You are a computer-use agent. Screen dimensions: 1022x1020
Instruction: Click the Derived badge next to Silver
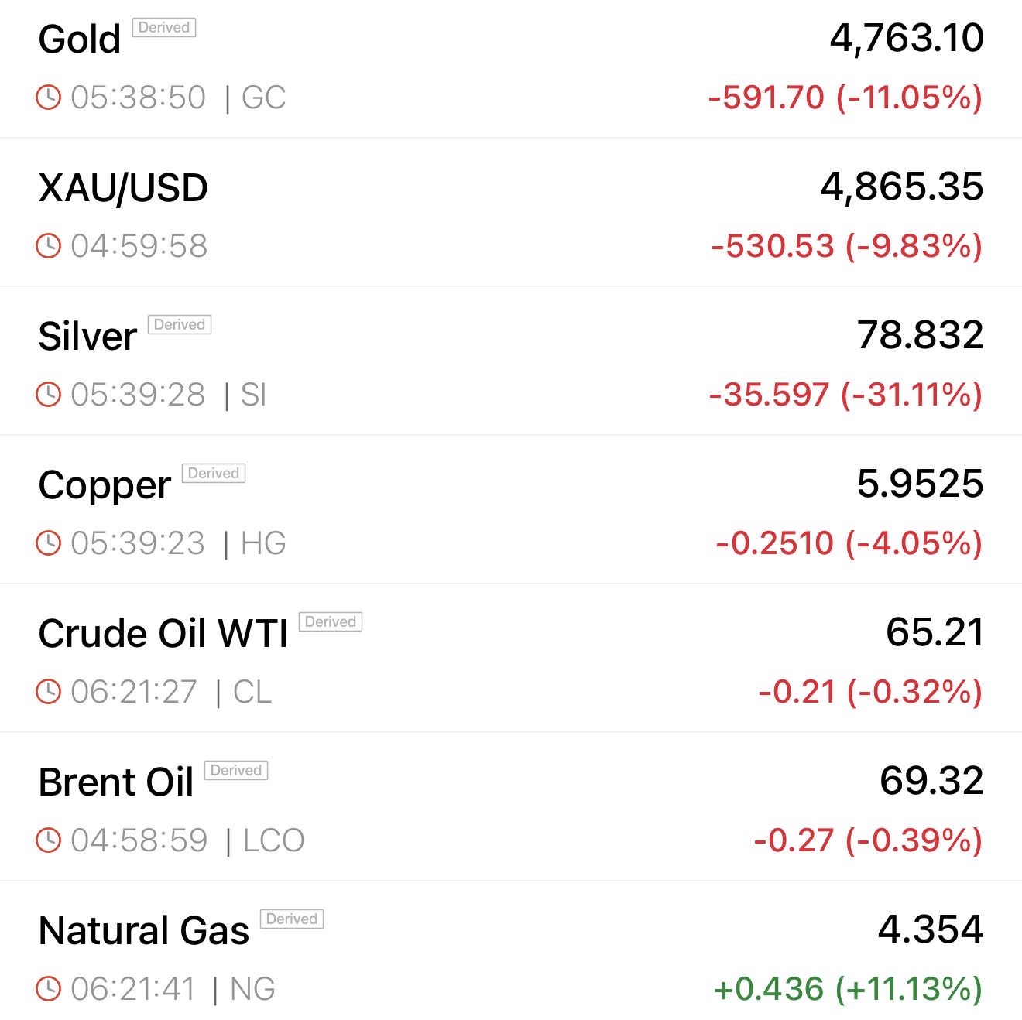pos(179,325)
